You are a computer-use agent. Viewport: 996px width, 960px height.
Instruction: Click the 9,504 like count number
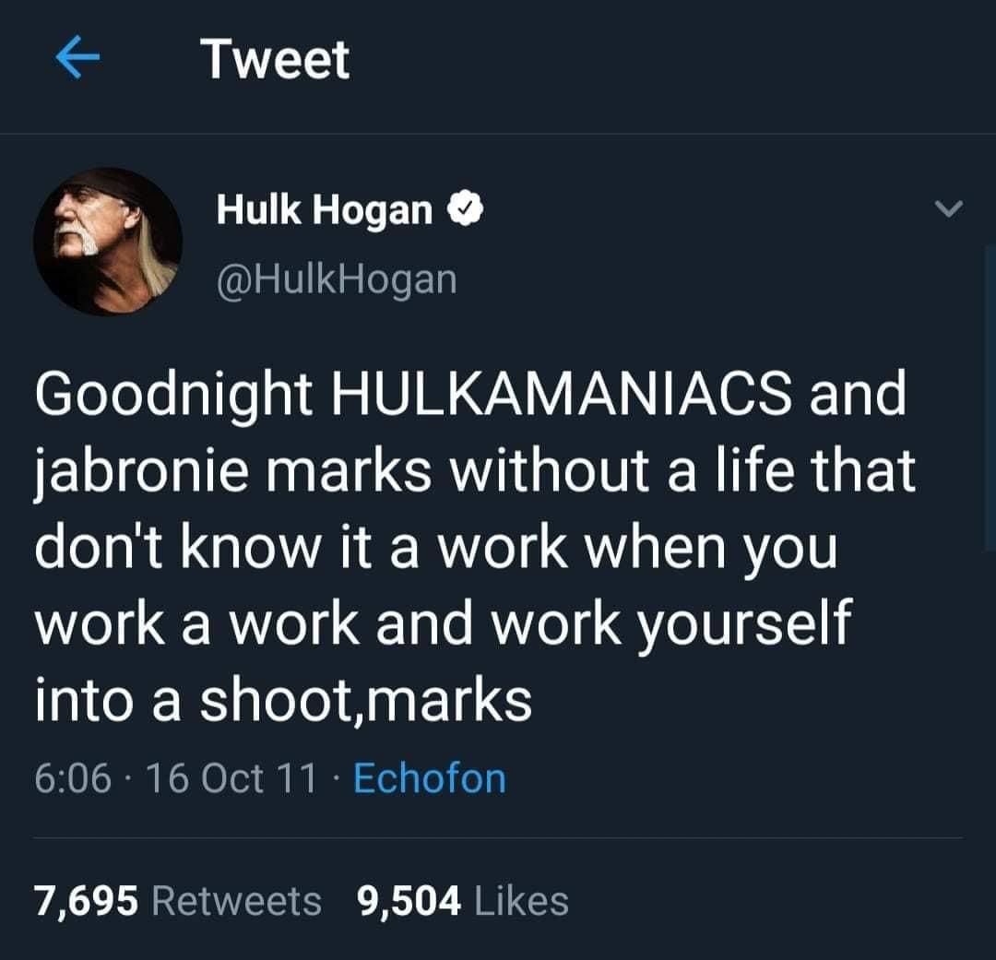(409, 902)
